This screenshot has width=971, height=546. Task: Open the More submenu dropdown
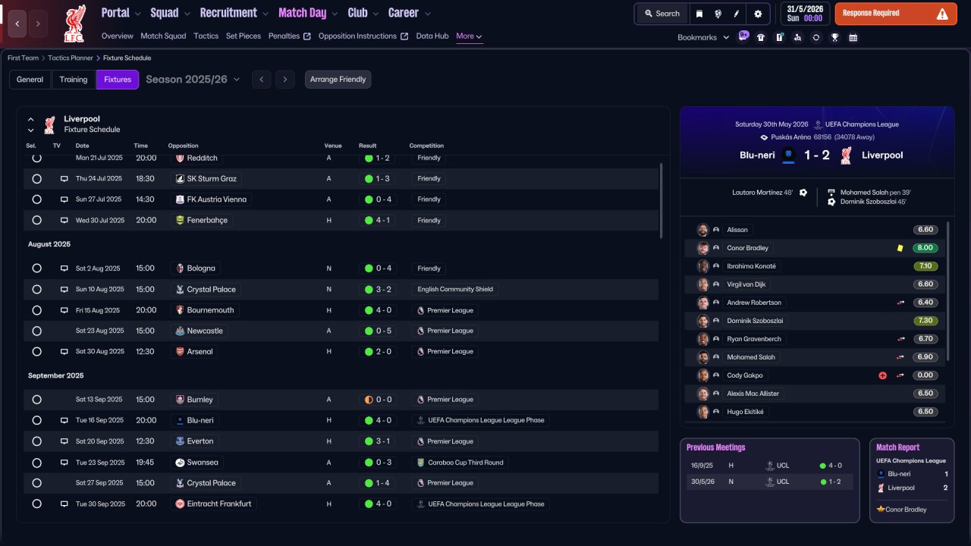[x=469, y=36]
